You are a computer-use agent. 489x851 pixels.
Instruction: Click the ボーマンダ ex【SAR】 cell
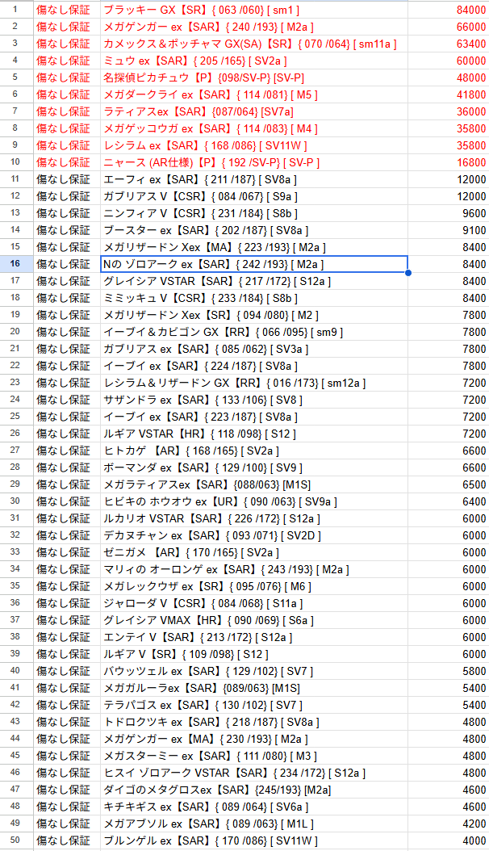(253, 467)
